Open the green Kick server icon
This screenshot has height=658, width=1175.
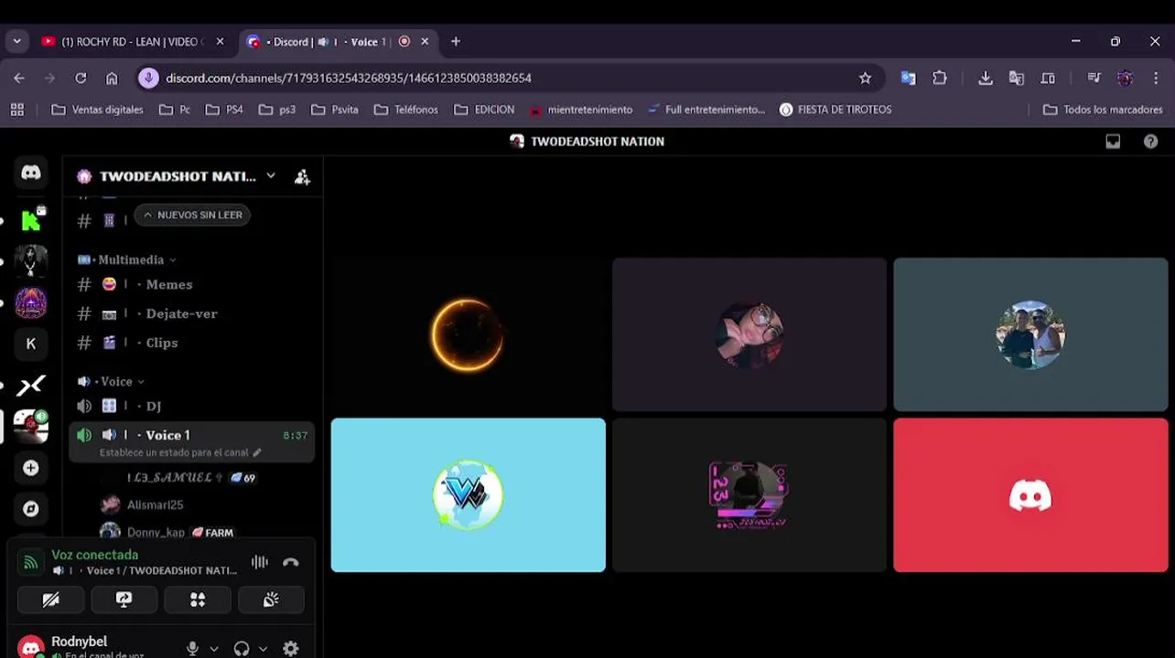[x=31, y=219]
